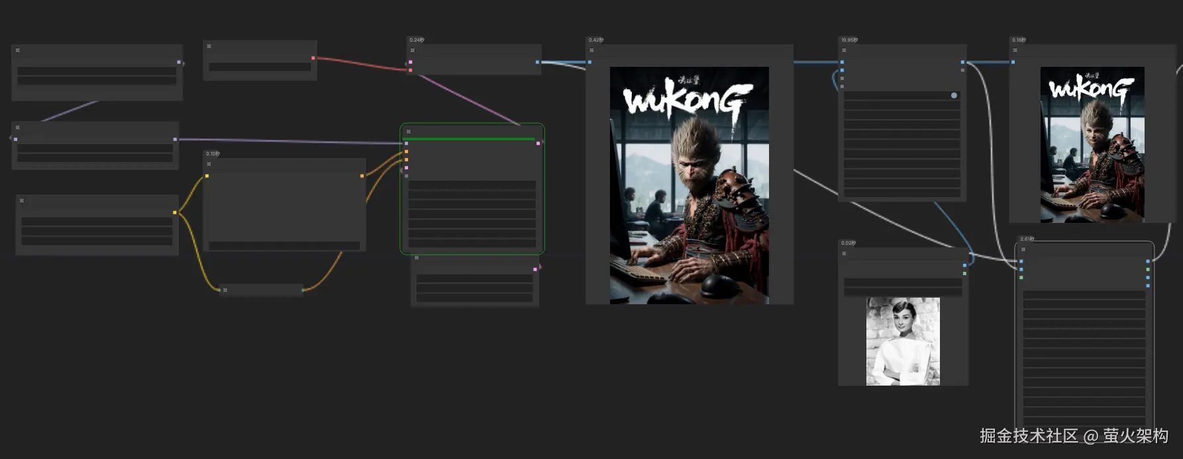Collapse the portrait image node timed 0.02秒
Viewport: 1183px width, 459px height.
coord(844,253)
